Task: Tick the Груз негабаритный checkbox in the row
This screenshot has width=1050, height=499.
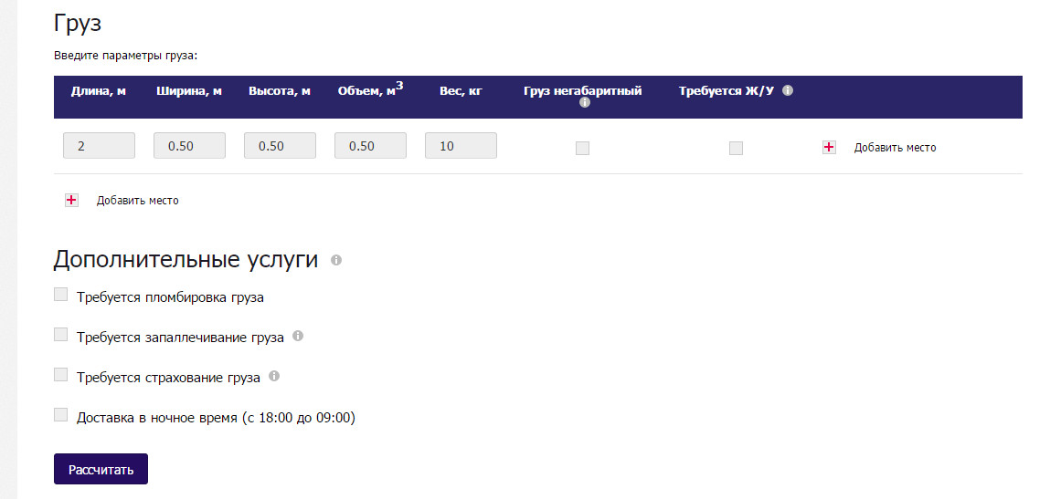Action: (x=582, y=148)
